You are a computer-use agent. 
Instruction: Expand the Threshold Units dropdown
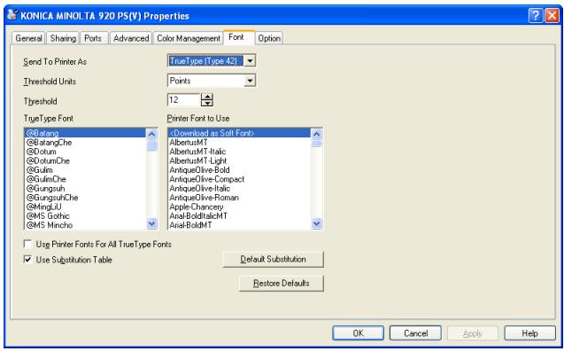(x=250, y=81)
